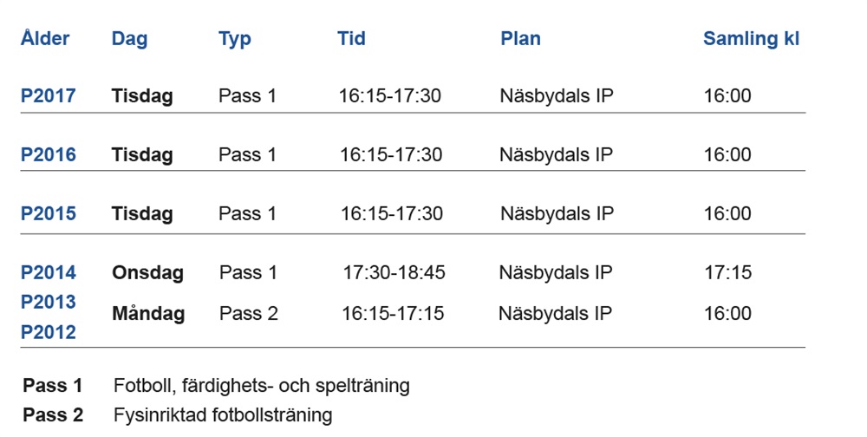The width and height of the screenshot is (867, 437).
Task: Select the P2014 age group label
Action: coord(49,273)
